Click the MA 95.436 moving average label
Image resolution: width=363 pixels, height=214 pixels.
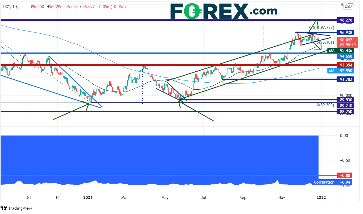pyautogui.click(x=341, y=51)
